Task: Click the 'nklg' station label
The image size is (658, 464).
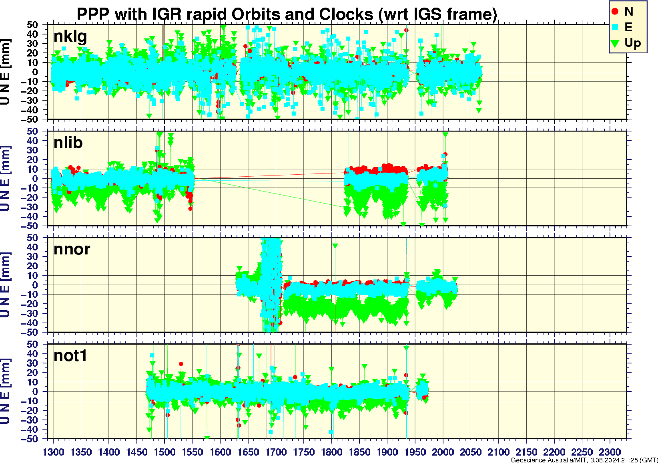Action: pyautogui.click(x=70, y=36)
